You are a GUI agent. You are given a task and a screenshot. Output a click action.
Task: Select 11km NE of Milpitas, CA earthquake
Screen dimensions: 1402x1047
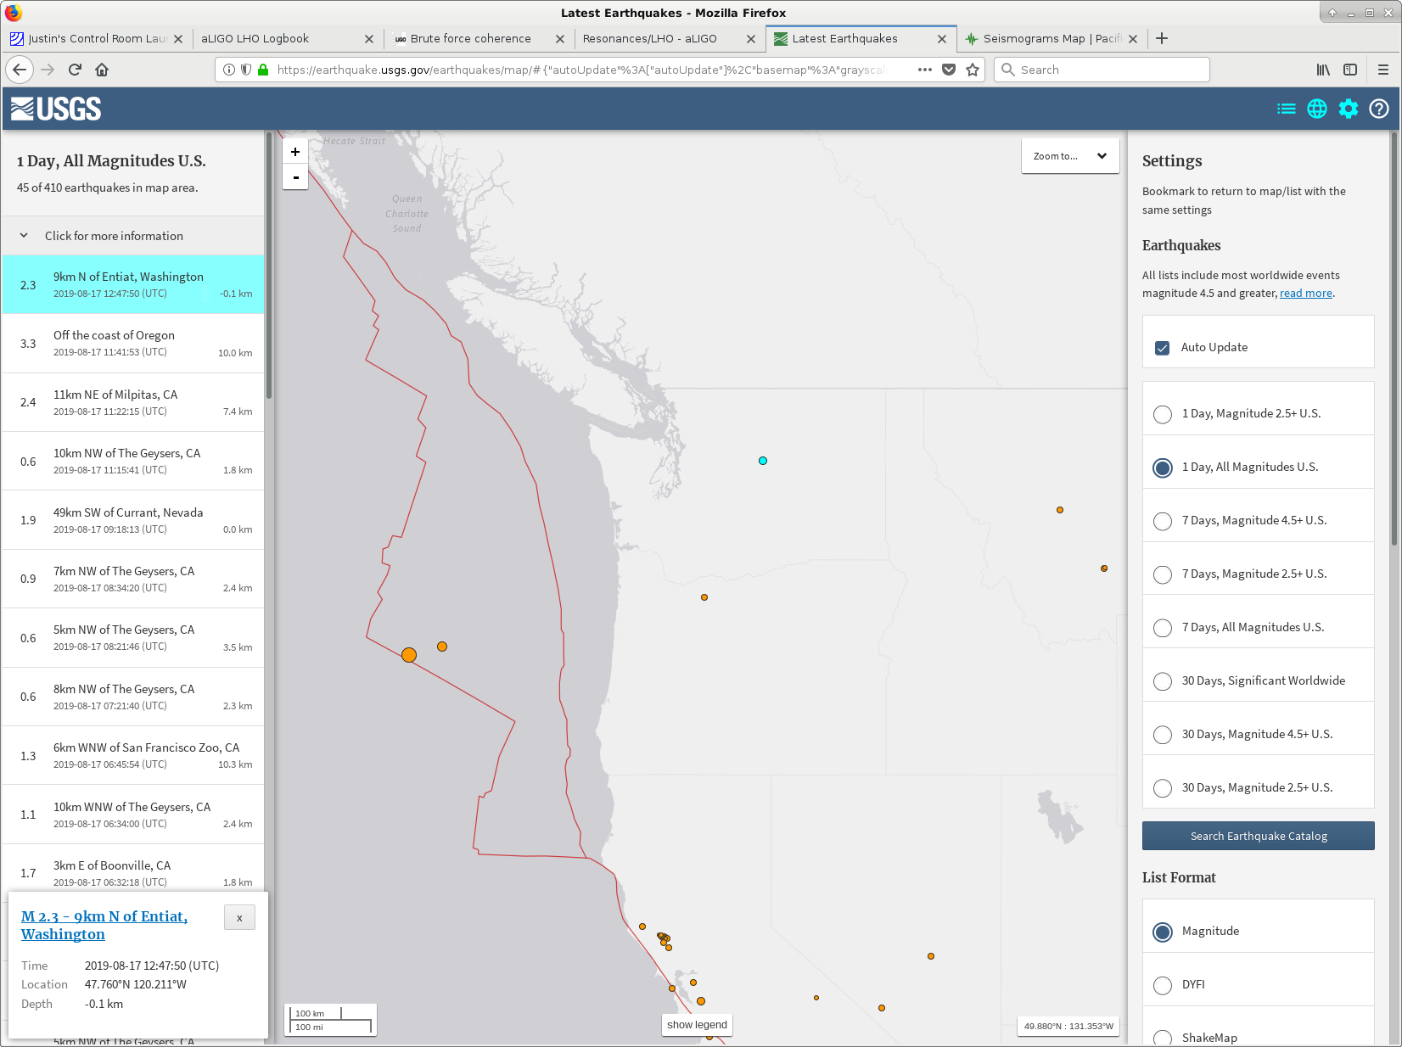133,402
